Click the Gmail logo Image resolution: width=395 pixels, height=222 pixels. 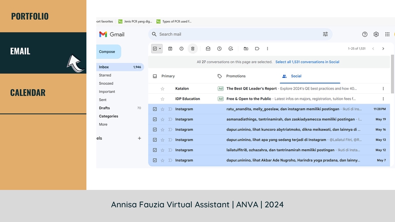click(x=112, y=34)
